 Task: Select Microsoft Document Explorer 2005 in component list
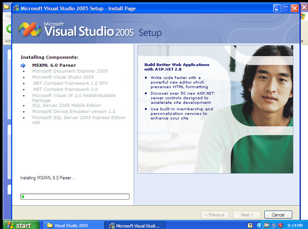pos(70,71)
